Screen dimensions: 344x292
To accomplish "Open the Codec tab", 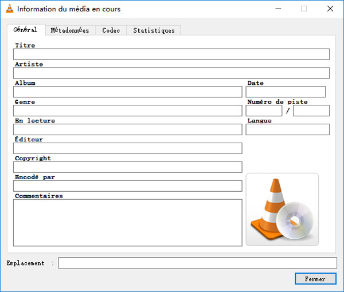I will pyautogui.click(x=111, y=30).
